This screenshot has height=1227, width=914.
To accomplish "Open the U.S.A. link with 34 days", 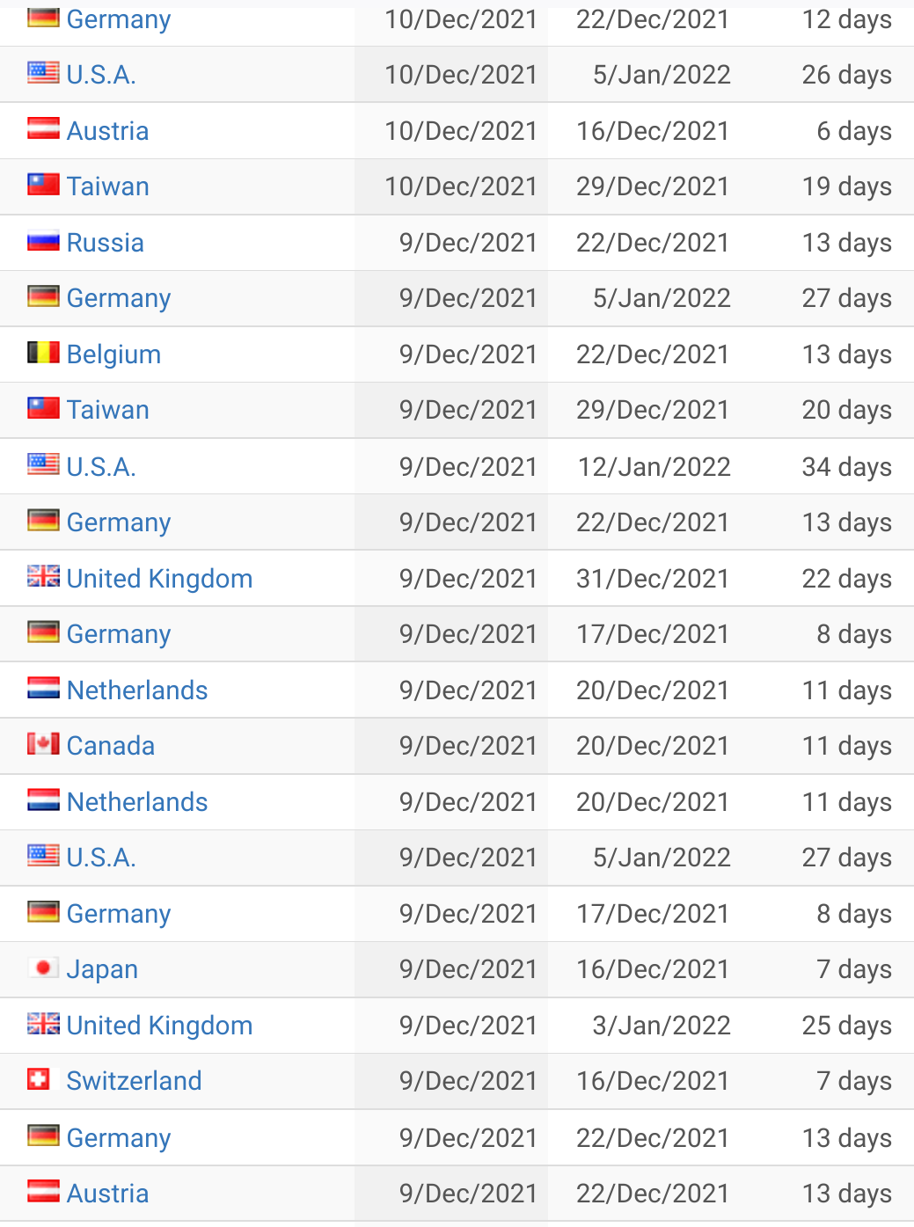I will pyautogui.click(x=101, y=467).
